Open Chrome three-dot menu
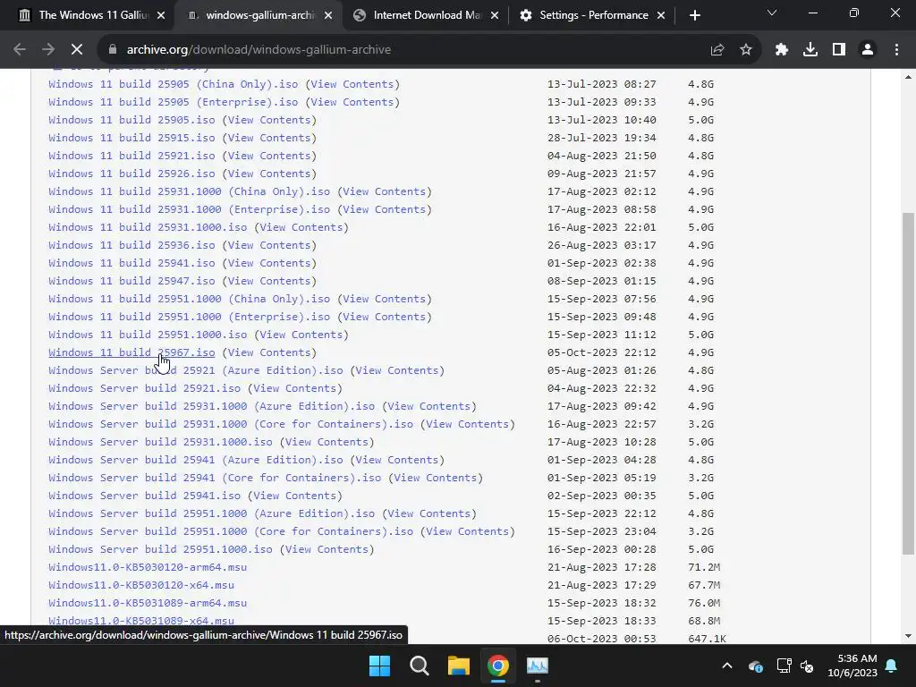 896,50
